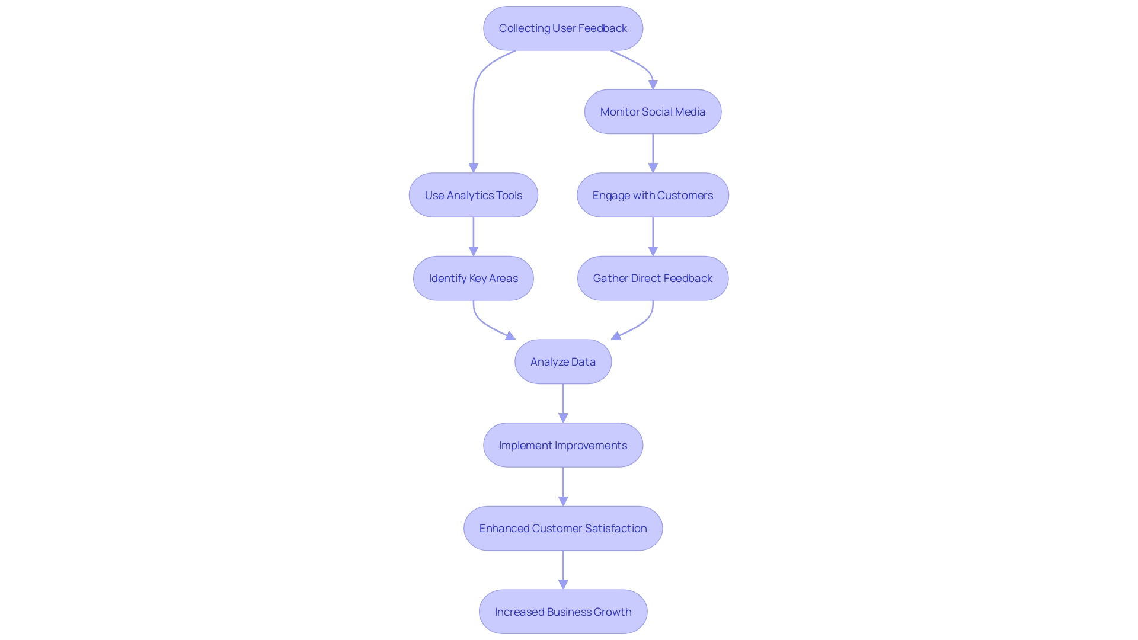Image resolution: width=1138 pixels, height=640 pixels.
Task: Click the Implement Improvements node
Action: (562, 444)
